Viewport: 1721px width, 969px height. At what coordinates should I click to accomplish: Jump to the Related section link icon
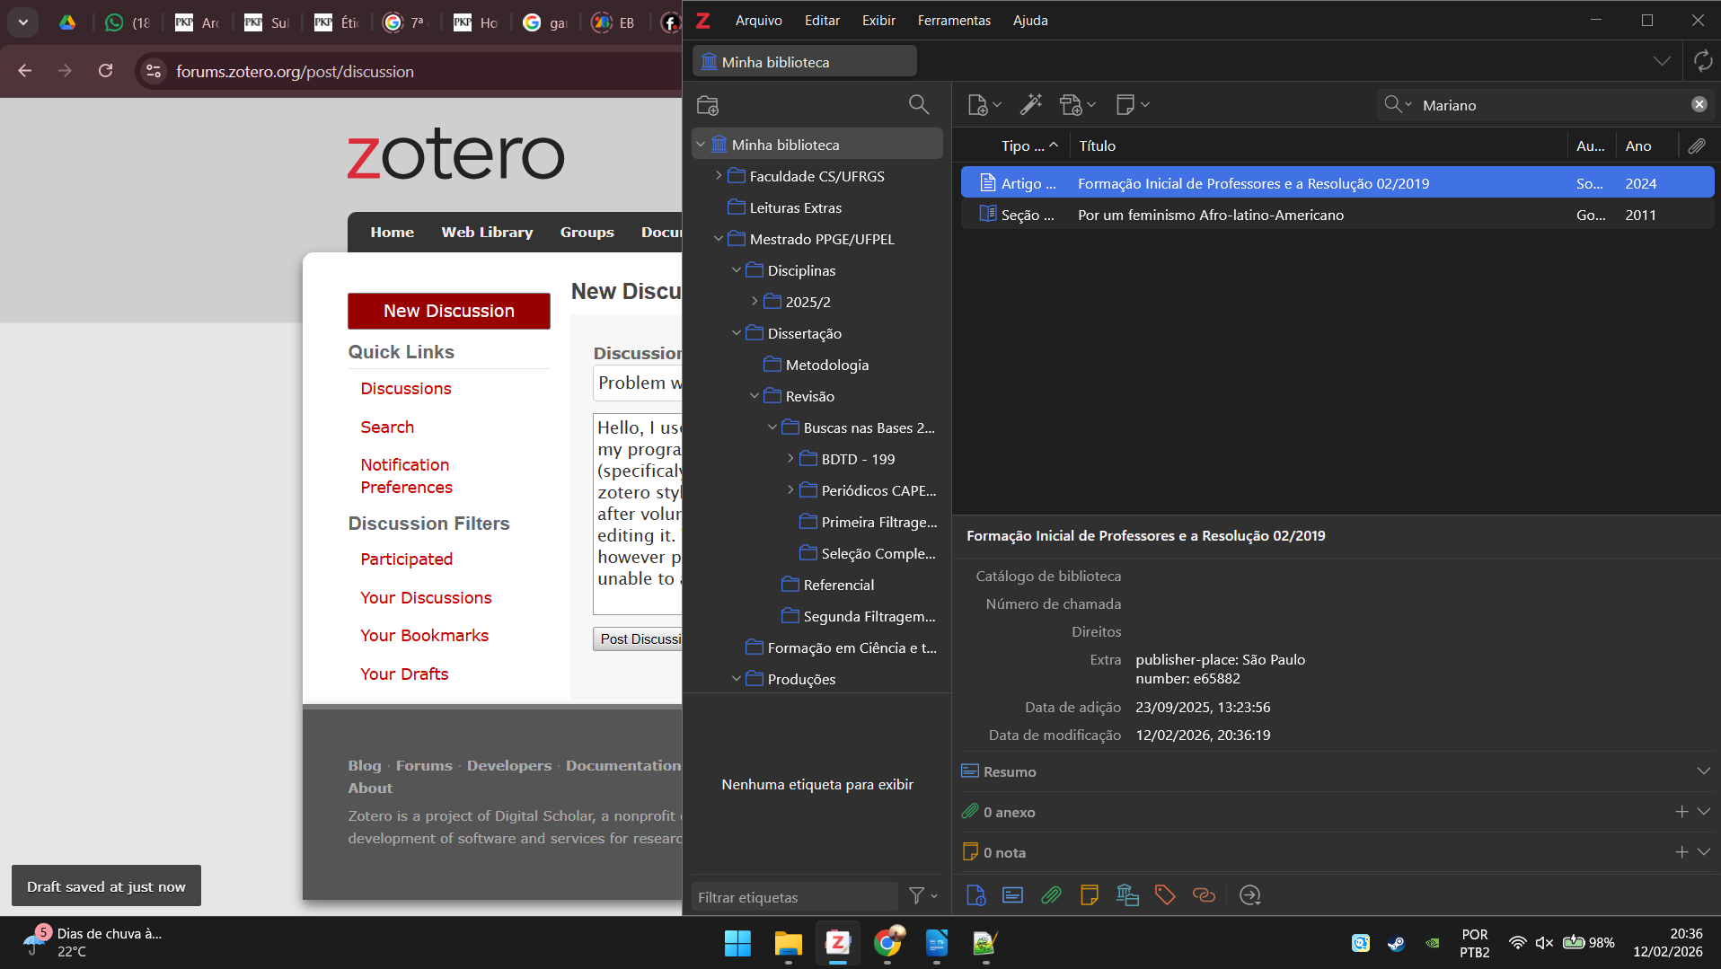[x=1204, y=895]
